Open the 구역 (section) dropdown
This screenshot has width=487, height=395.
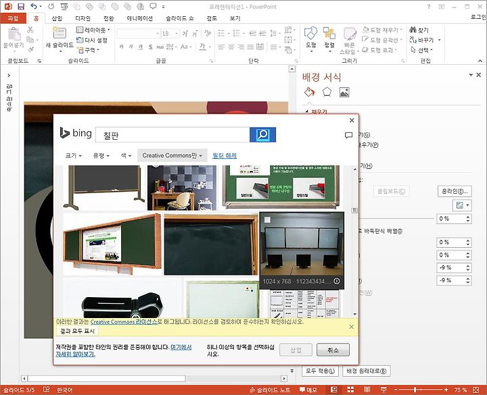click(x=88, y=49)
